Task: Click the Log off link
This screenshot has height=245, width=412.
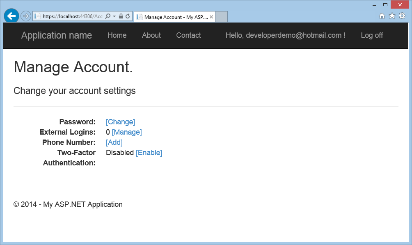Action: (x=372, y=35)
